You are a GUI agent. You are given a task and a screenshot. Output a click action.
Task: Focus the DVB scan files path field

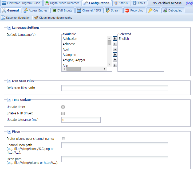coord(115,88)
